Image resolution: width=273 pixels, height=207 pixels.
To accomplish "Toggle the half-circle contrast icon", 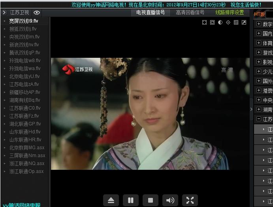I will tap(220, 23).
